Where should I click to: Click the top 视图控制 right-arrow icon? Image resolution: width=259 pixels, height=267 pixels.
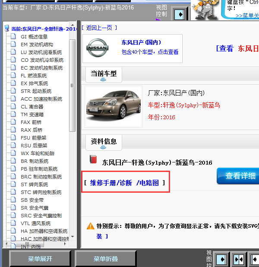180,14
